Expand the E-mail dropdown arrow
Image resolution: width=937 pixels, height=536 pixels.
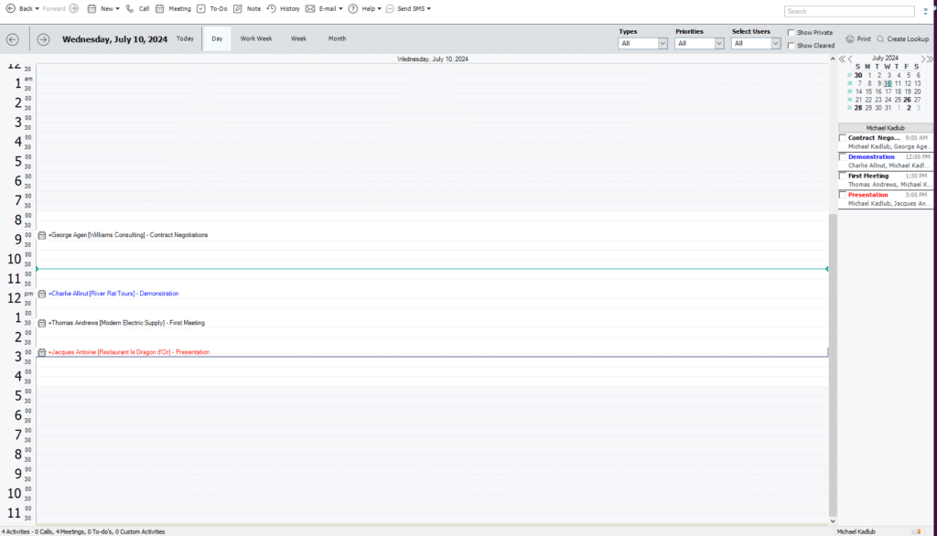(340, 9)
